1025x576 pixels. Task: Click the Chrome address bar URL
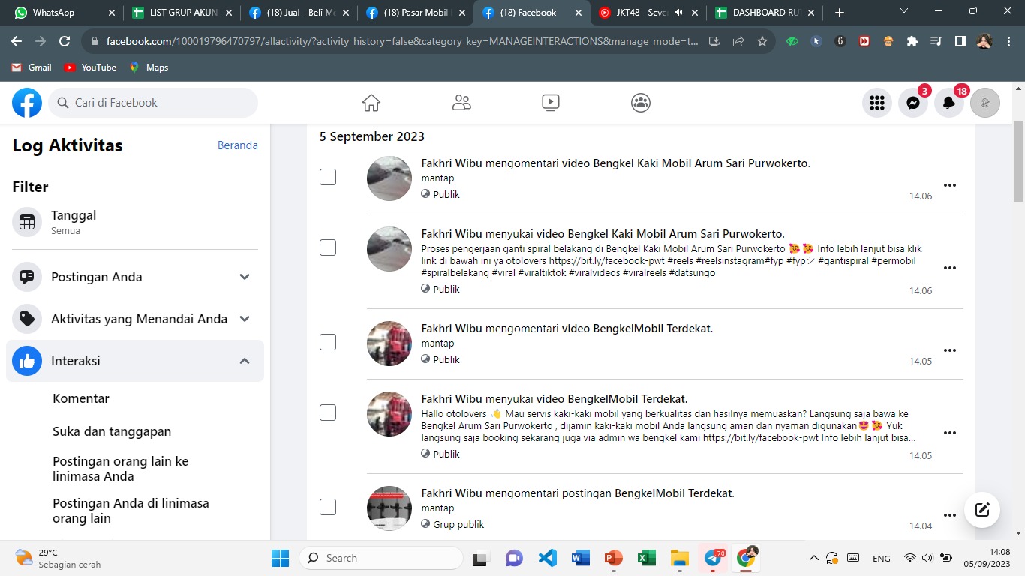tap(402, 42)
